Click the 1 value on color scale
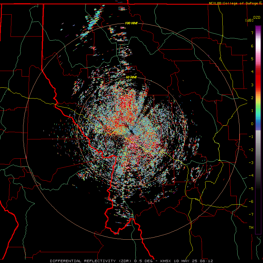The width and height of the screenshot is (263, 263). click(252, 111)
